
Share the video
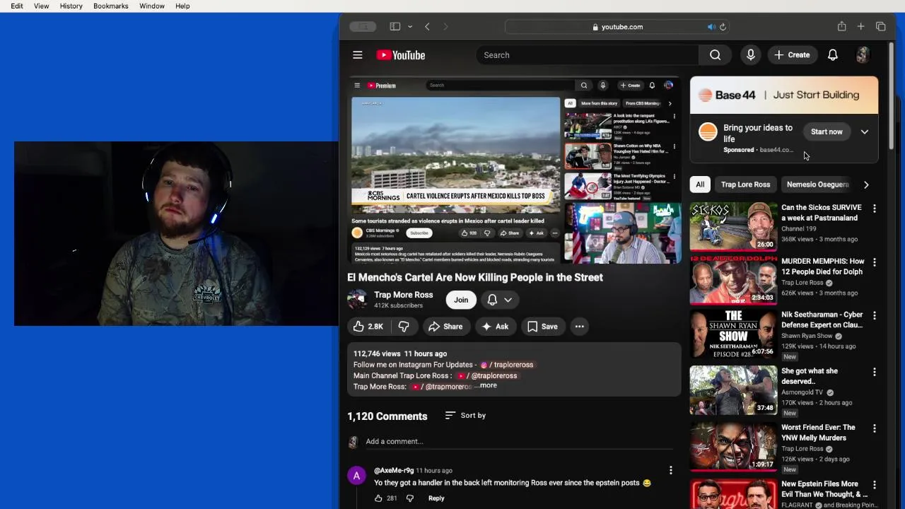(x=445, y=327)
